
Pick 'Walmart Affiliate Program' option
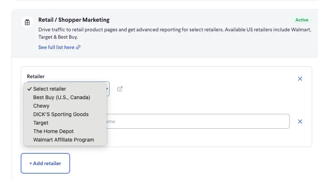[65, 140]
